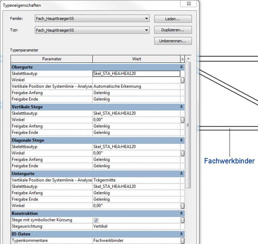Click the small button beside Vertikale Stege Winkel
The width and height of the screenshot is (258, 244).
pyautogui.click(x=183, y=120)
